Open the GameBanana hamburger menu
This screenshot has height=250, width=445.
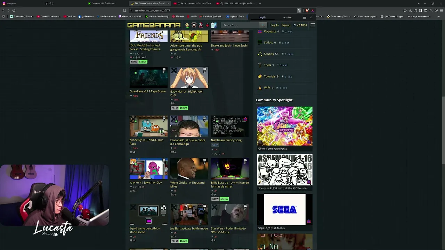pos(313,25)
